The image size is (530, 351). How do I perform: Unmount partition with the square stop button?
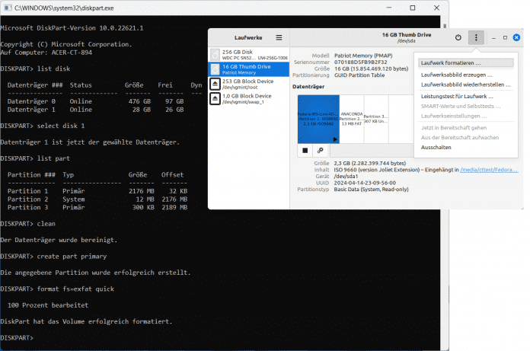pyautogui.click(x=305, y=150)
